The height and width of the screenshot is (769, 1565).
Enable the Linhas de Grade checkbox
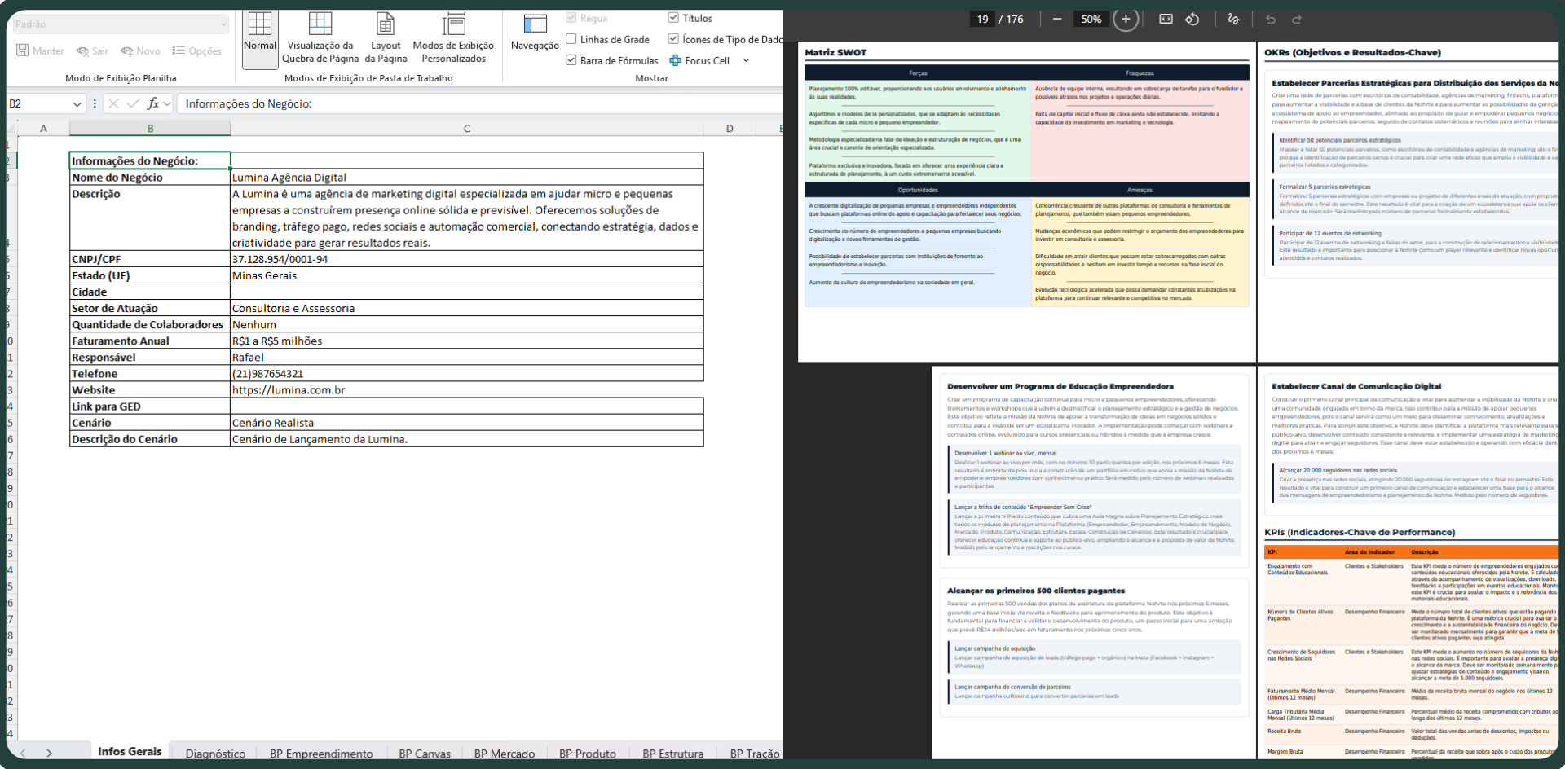[x=571, y=39]
